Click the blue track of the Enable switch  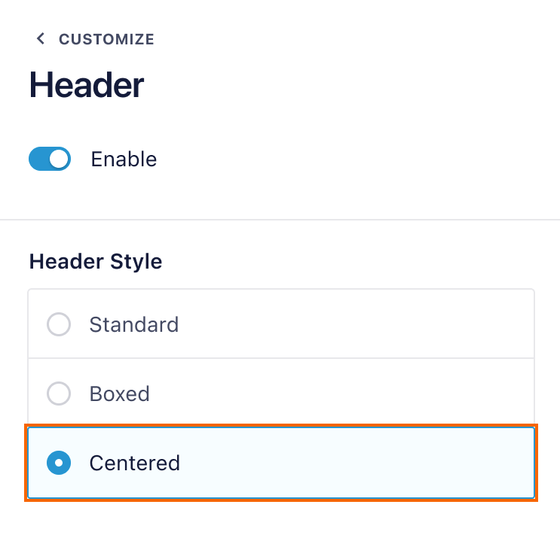(x=38, y=160)
